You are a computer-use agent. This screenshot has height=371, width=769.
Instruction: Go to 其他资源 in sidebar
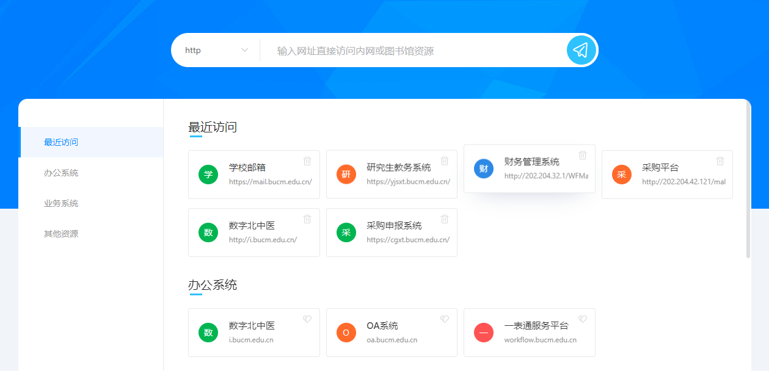click(x=61, y=234)
